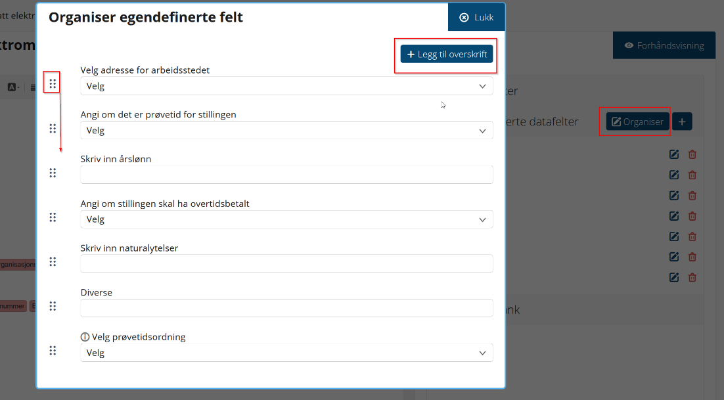
Task: Click the first edit pencil icon in datafelter list
Action: pos(674,154)
